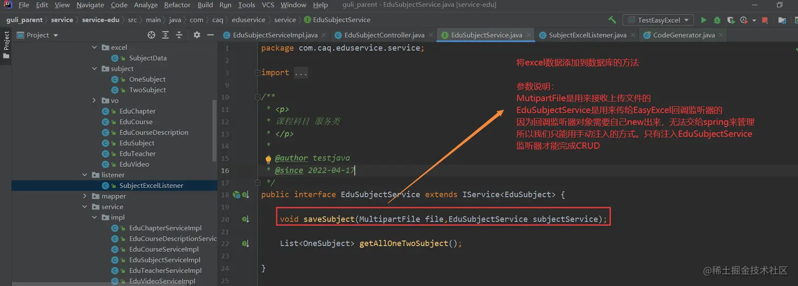Switch to EduSubjectServiceImpl.java editor tab
Screen dimensions: 798x286
[x=274, y=35]
